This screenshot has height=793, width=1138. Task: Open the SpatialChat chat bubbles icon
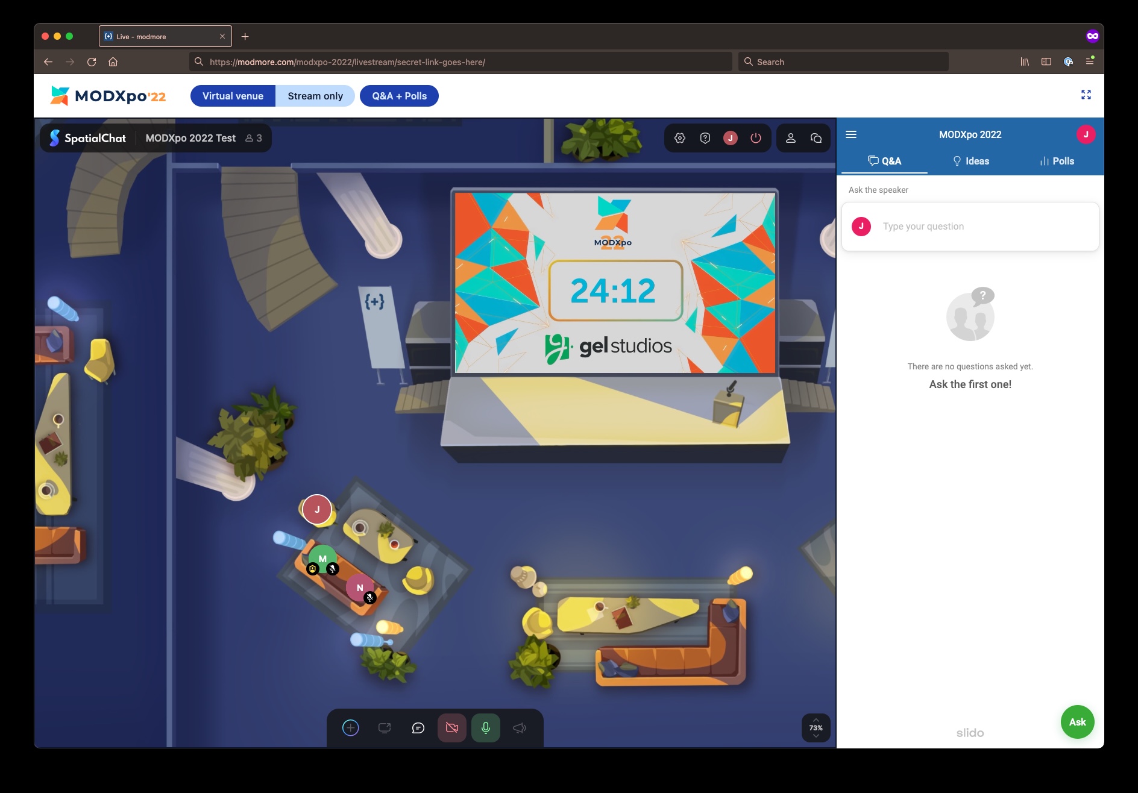(816, 138)
